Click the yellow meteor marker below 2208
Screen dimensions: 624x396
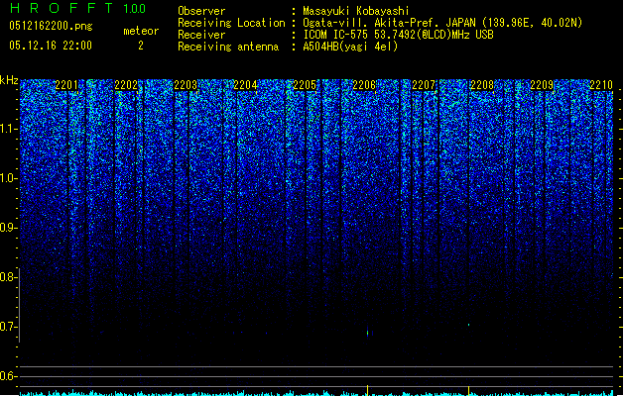coord(469,390)
